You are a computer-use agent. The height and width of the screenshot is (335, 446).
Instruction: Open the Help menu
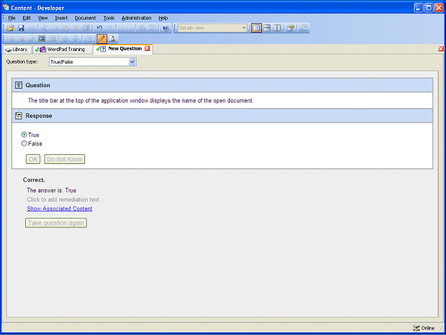point(163,18)
